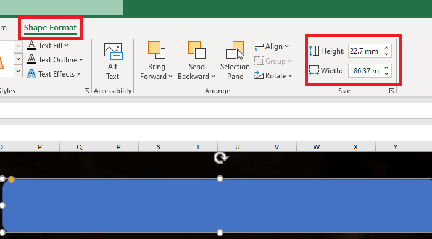The width and height of the screenshot is (432, 239).
Task: Increase the Height value with up arrow
Action: click(386, 48)
